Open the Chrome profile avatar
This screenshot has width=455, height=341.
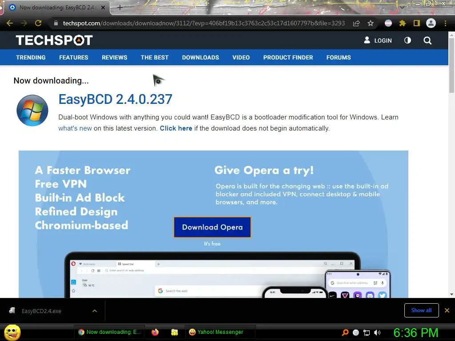431,23
